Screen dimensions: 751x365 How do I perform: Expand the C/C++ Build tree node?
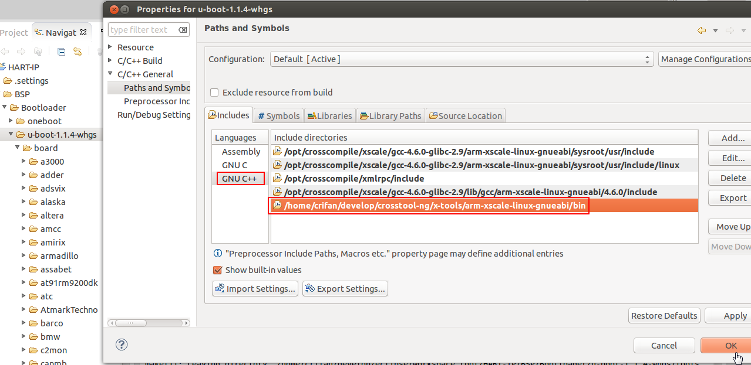tap(111, 60)
